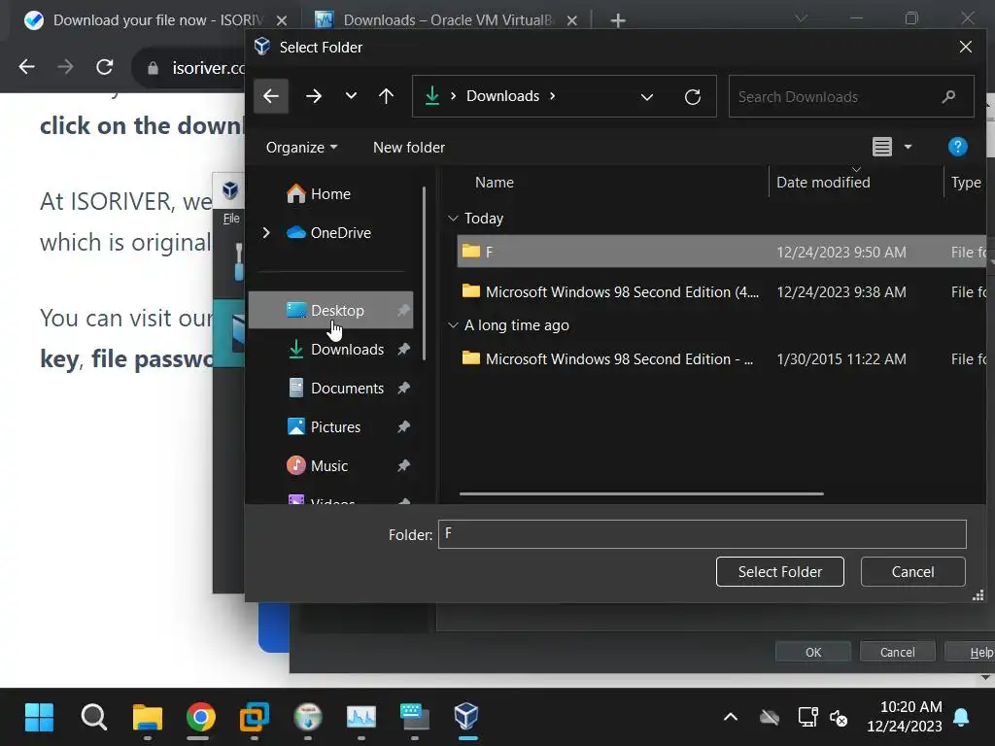Click Cancel in VirtualBox window behind
This screenshot has width=995, height=746.
(897, 652)
